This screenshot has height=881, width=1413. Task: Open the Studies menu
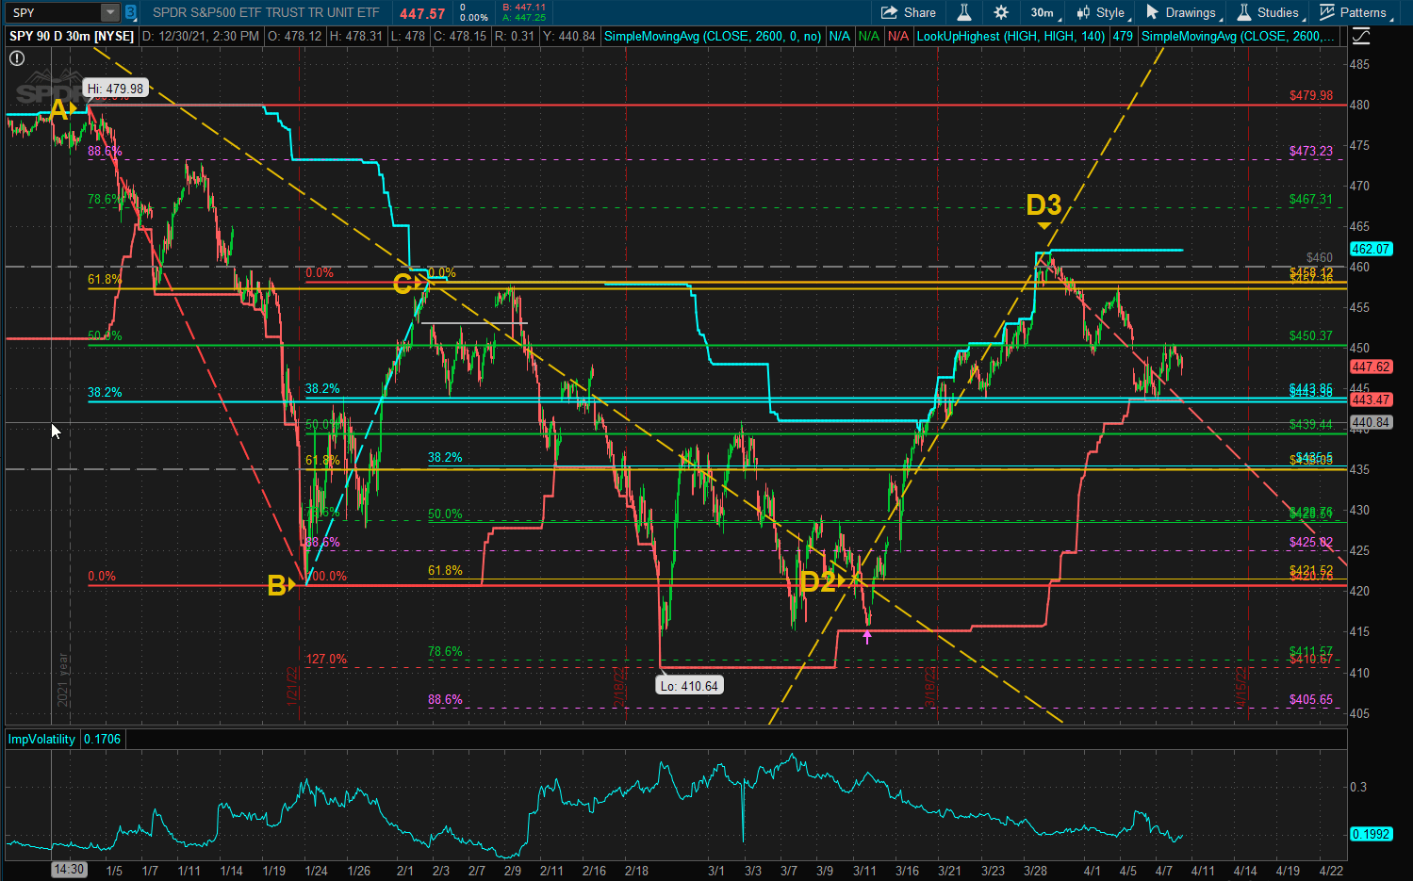coord(1270,12)
